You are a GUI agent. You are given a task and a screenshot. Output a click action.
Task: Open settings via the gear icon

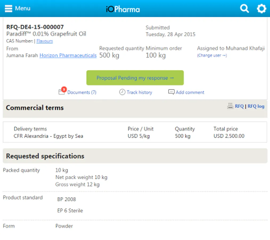(261, 9)
